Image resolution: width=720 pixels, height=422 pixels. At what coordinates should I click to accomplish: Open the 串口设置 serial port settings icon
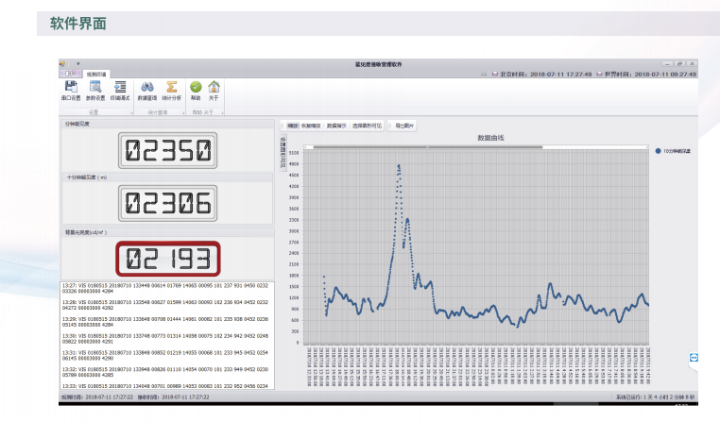[71, 91]
